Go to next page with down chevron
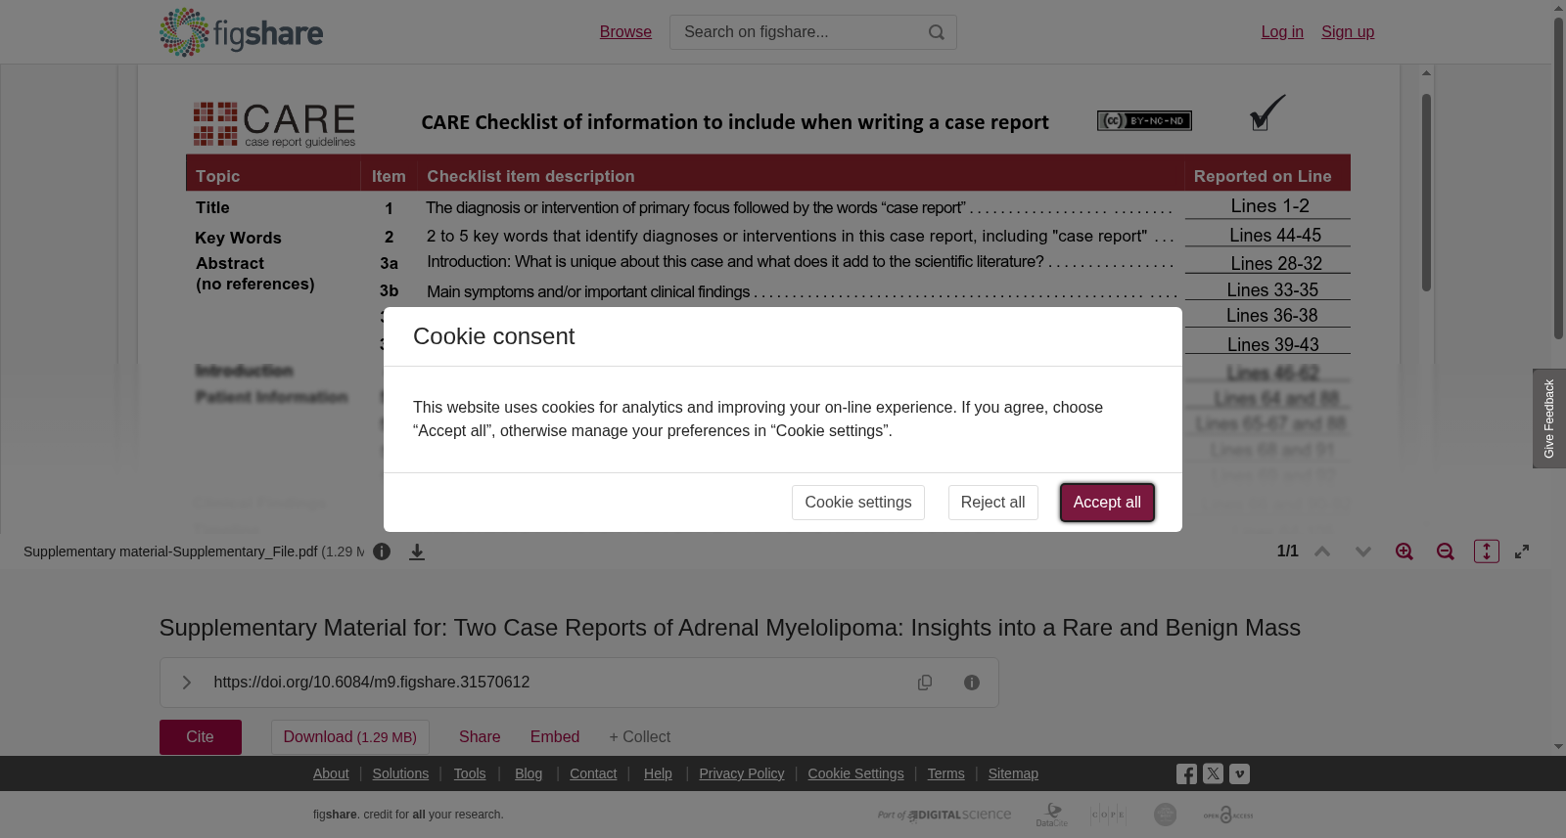 click(x=1363, y=551)
